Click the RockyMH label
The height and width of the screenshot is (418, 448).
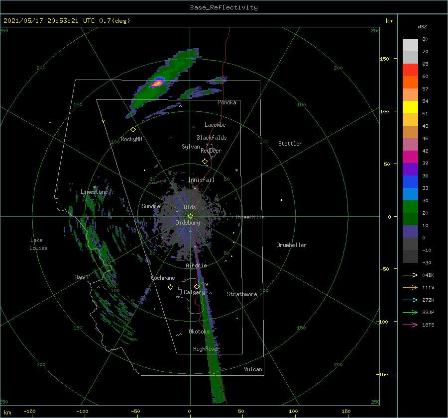131,139
